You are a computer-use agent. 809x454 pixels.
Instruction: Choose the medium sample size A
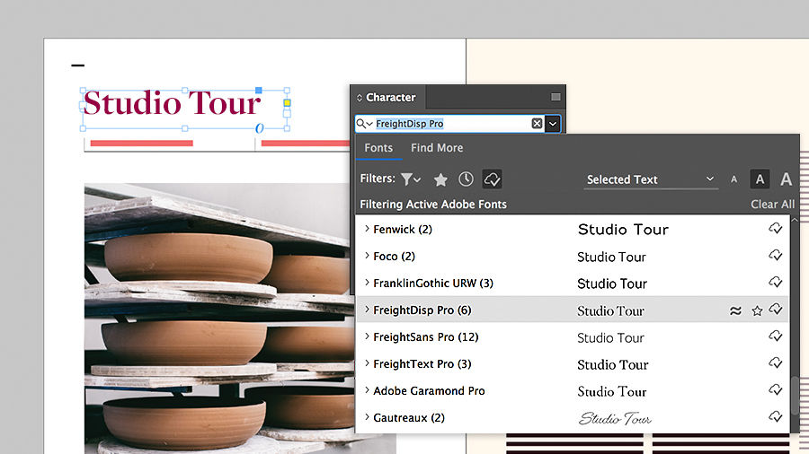pos(760,179)
